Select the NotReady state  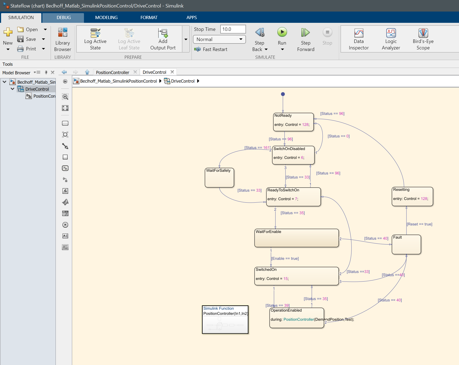293,122
